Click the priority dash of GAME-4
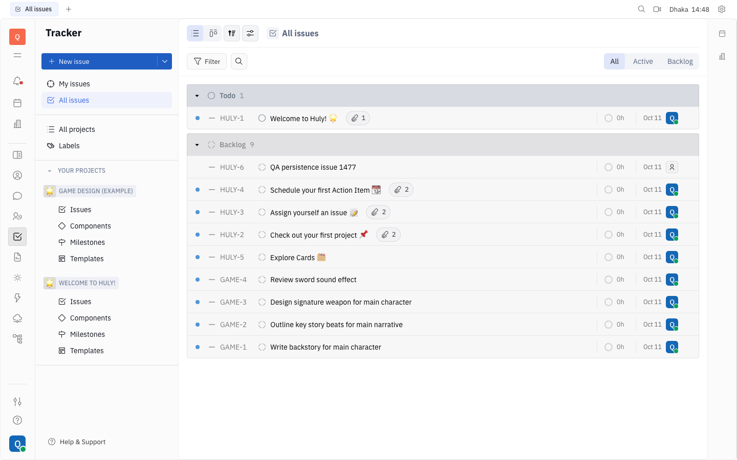 pos(212,280)
